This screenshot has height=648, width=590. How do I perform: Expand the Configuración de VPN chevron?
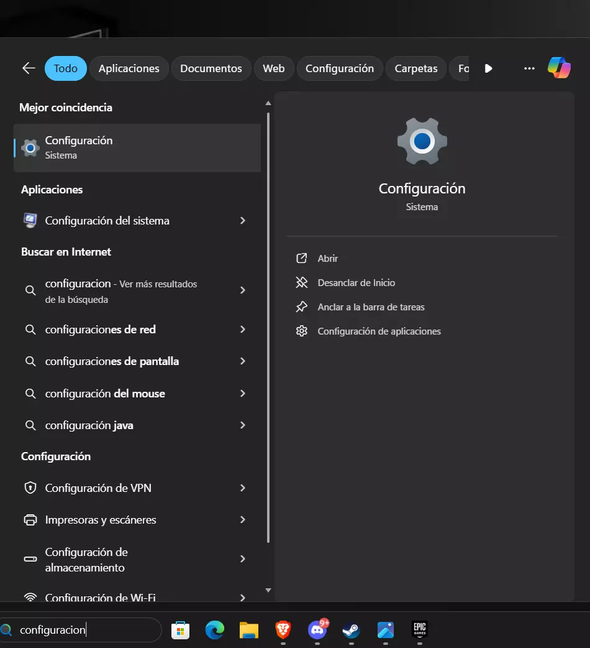(x=243, y=488)
